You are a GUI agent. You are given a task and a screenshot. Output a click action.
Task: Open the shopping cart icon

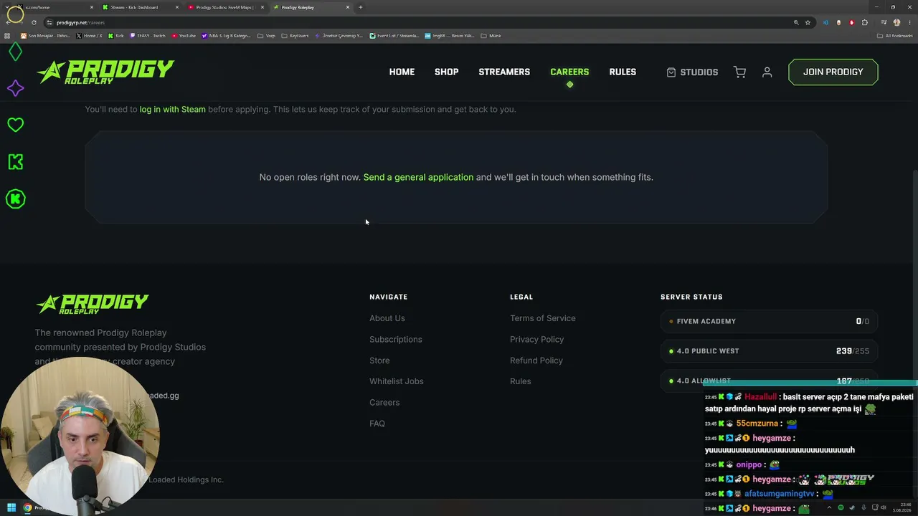[x=739, y=72]
